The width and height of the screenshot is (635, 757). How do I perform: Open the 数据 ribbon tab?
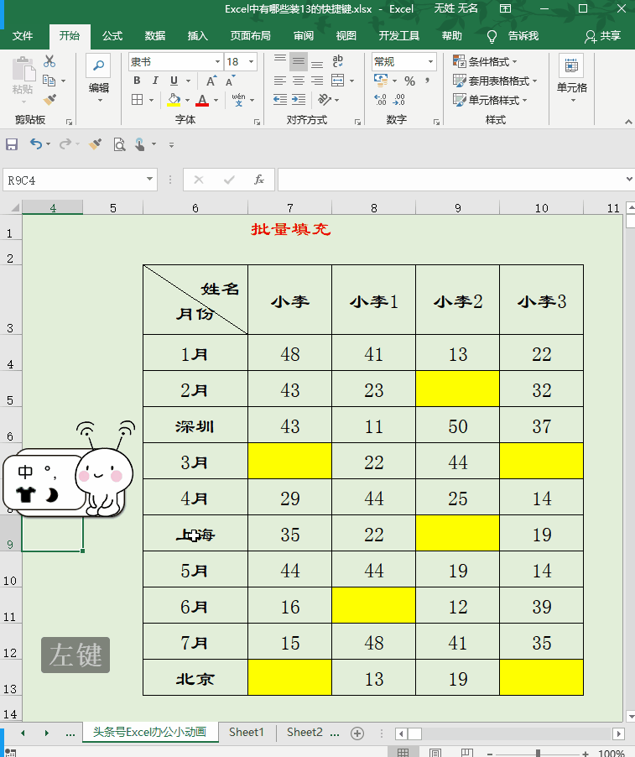click(x=155, y=36)
